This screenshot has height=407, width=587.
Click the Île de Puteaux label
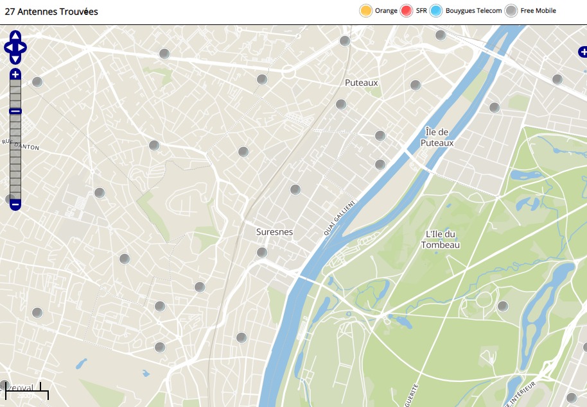click(x=437, y=137)
